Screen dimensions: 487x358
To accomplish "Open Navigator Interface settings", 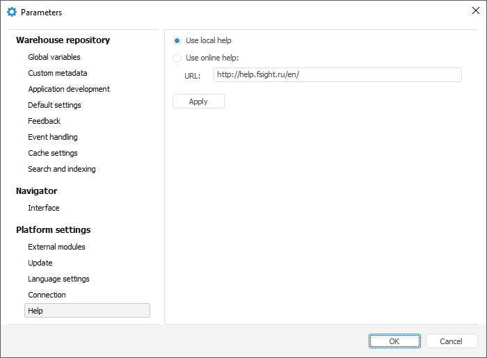I will click(44, 208).
